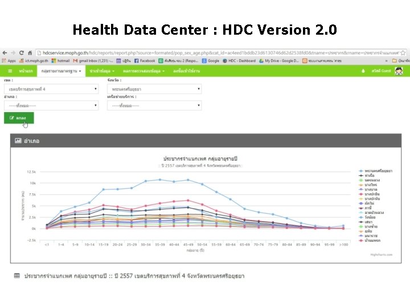Open the gmail Inbox bookmark
Image resolution: width=410 pixels, height=307 pixels.
pos(93,61)
